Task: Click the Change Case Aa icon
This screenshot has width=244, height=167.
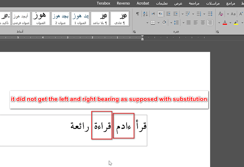Action: pyautogui.click(x=233, y=14)
